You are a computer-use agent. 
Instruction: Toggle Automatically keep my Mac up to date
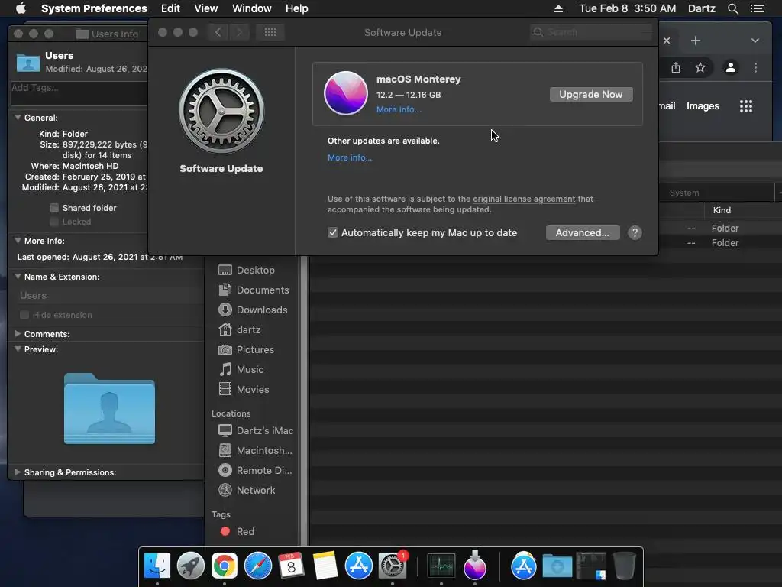333,232
